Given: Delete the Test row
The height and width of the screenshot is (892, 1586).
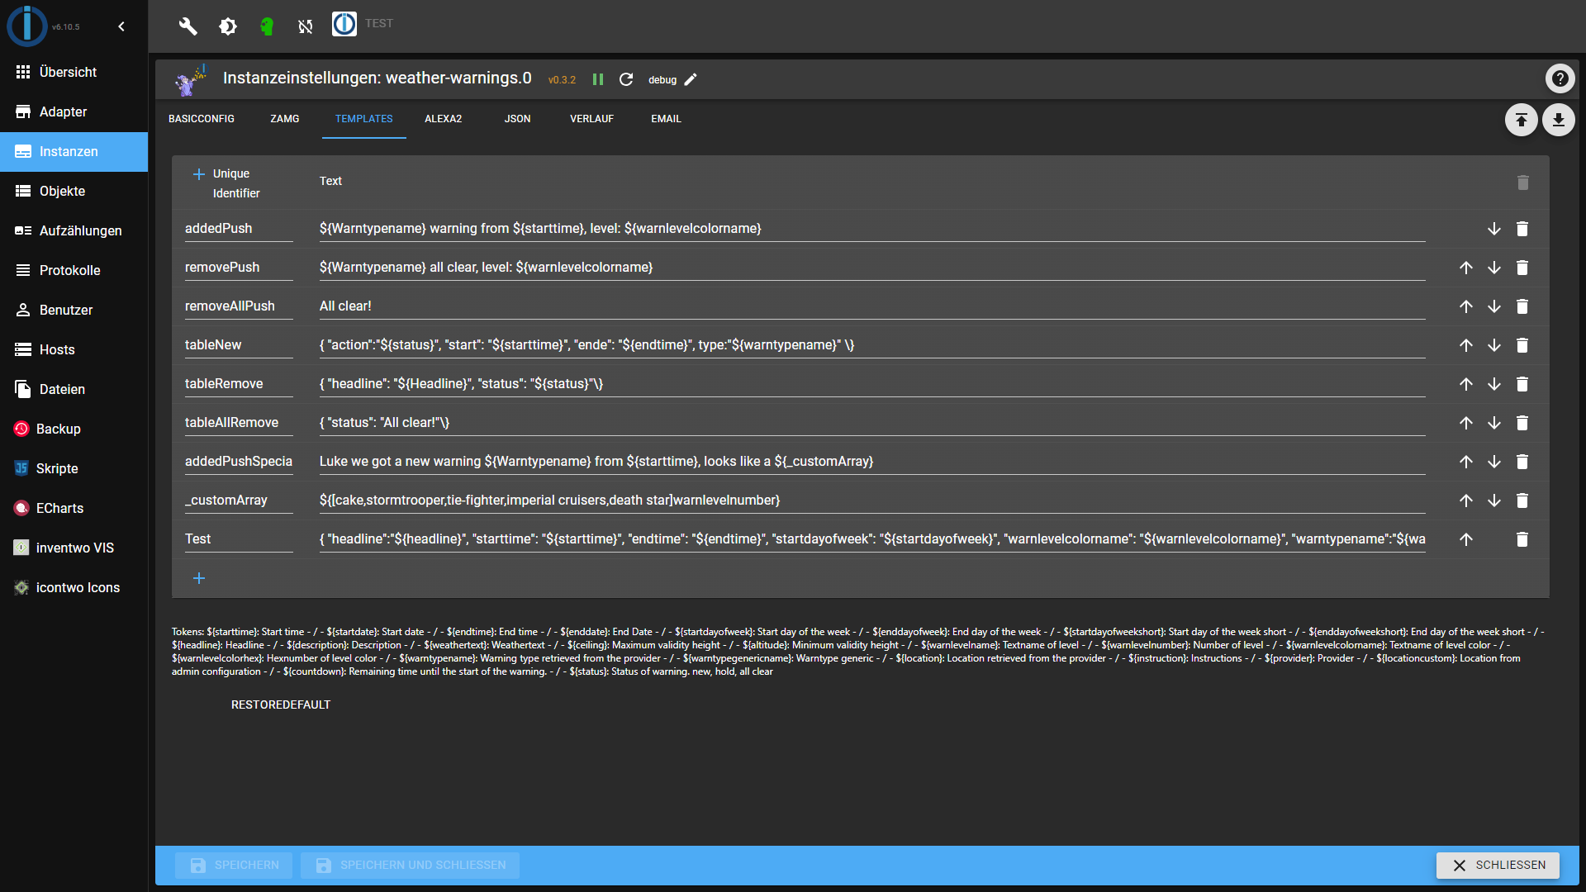Looking at the screenshot, I should [x=1522, y=539].
